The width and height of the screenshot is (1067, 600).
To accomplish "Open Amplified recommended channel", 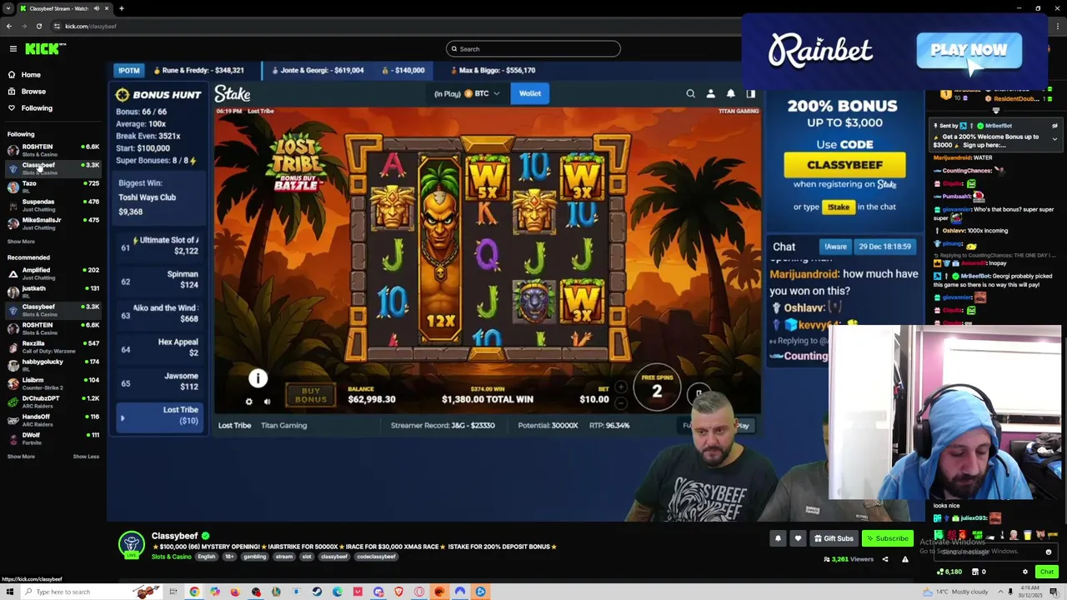I will (53, 273).
